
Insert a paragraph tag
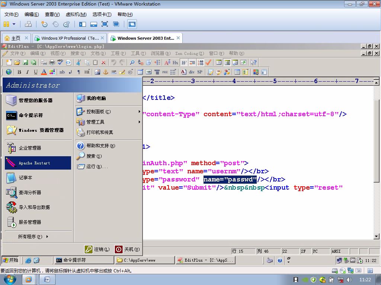pos(79,72)
